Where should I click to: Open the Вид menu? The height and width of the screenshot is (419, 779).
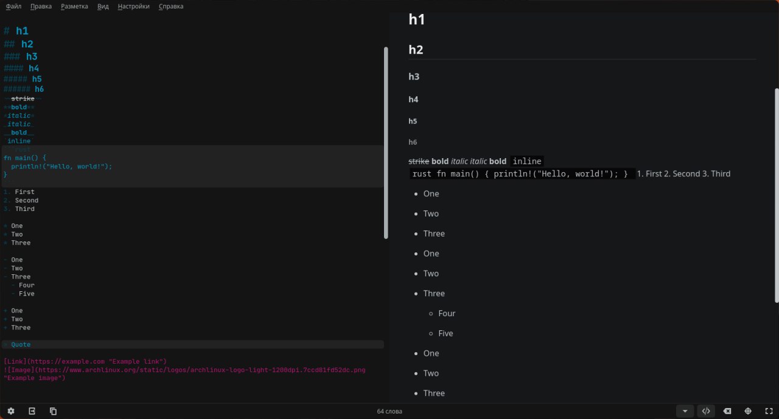coord(103,6)
